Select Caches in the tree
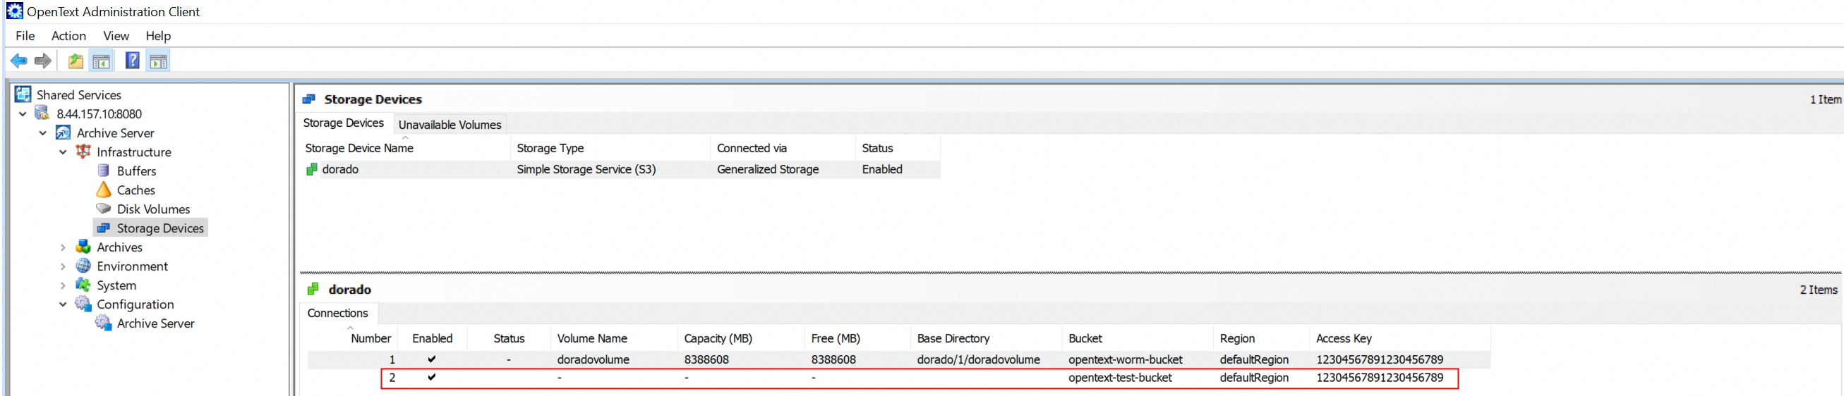This screenshot has width=1844, height=396. (x=136, y=190)
